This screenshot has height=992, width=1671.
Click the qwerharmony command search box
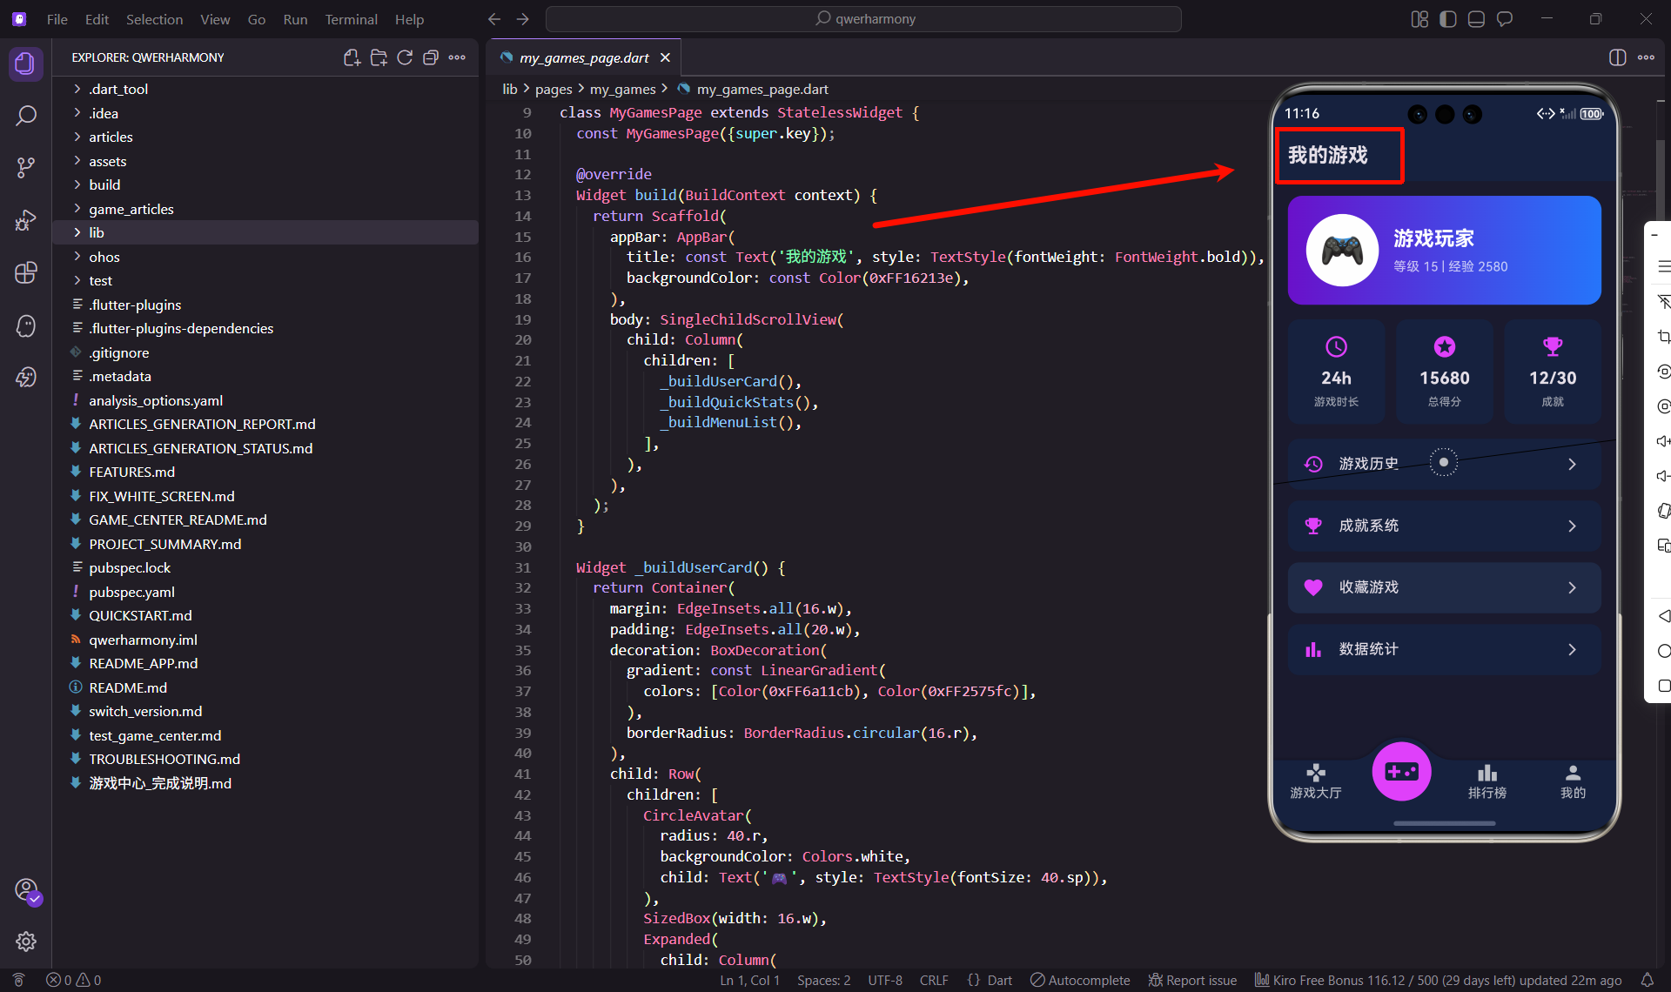click(x=863, y=19)
